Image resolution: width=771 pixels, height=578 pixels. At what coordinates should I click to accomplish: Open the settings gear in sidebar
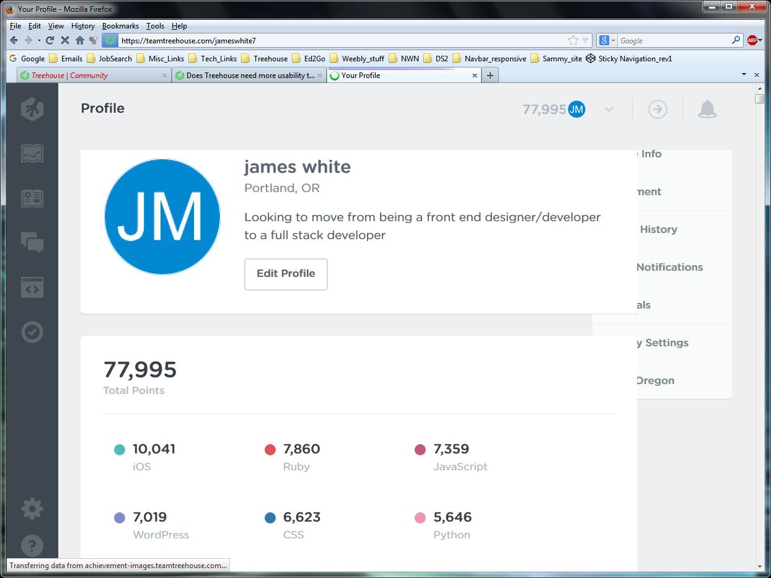[32, 509]
